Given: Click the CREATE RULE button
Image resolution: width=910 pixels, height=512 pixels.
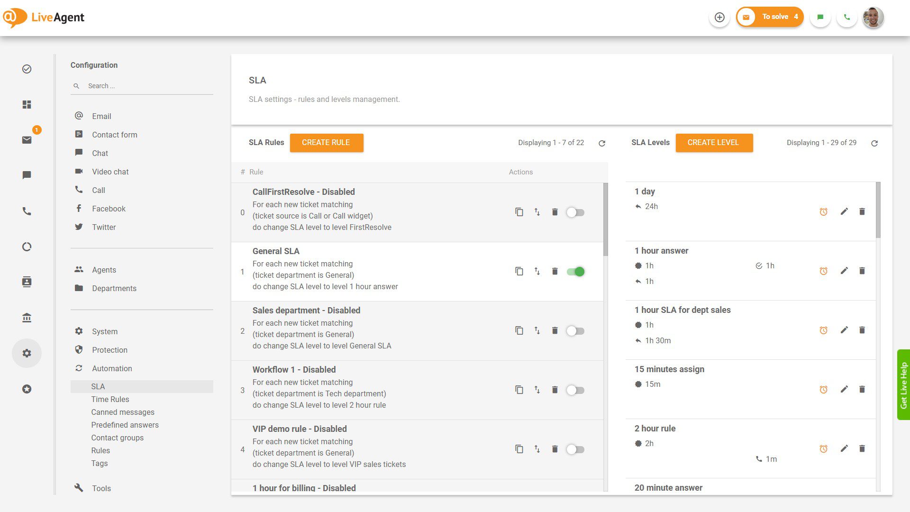Looking at the screenshot, I should pos(327,142).
